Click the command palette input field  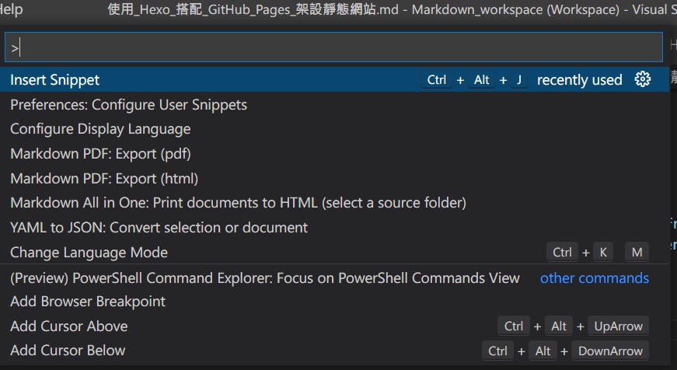[x=333, y=47]
